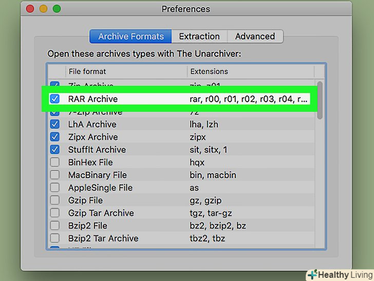Enable the Bzip2 Tar Archive checkbox
Image resolution: width=374 pixels, height=281 pixels.
pyautogui.click(x=54, y=238)
